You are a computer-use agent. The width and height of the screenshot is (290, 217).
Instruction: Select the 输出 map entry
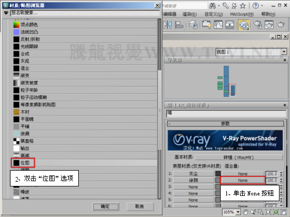pos(85,148)
